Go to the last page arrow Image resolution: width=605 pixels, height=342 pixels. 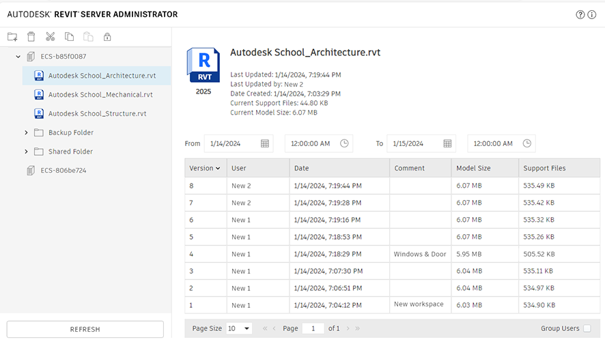point(358,328)
